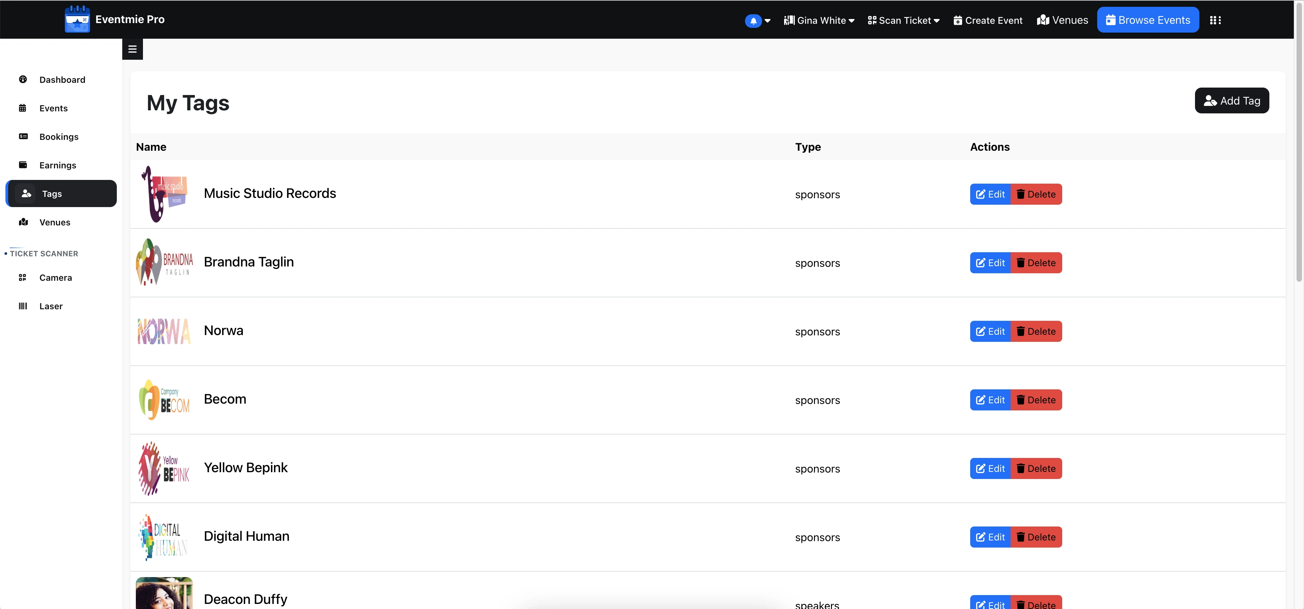Click the Eventmie Pro brand title
This screenshot has height=609, width=1304.
130,19
